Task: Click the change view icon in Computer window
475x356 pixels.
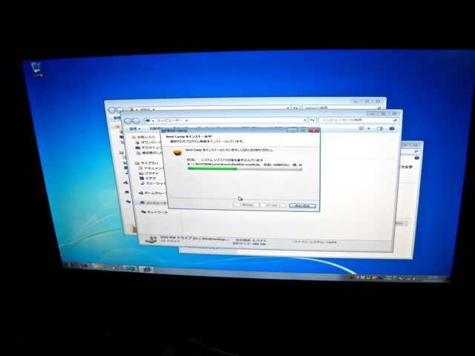Action: (x=361, y=128)
